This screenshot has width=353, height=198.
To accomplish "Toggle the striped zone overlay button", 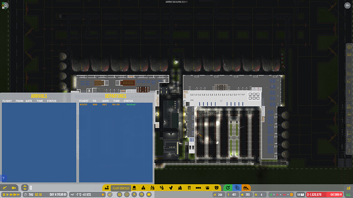I will tap(120, 194).
